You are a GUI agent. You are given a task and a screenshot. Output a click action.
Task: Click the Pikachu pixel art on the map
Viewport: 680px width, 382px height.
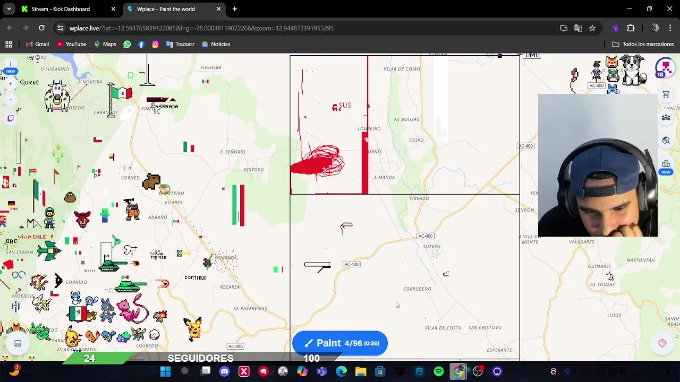pyautogui.click(x=193, y=329)
